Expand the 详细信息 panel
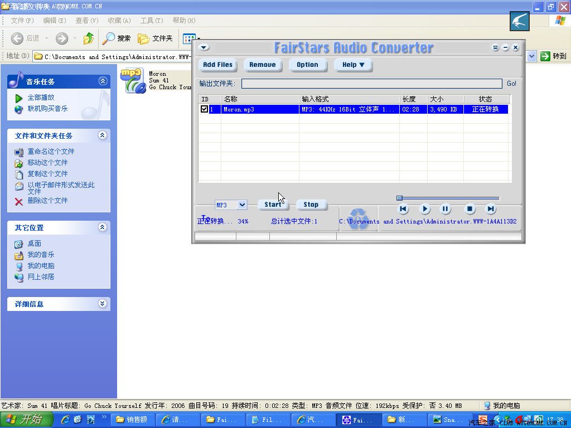 pyautogui.click(x=103, y=304)
